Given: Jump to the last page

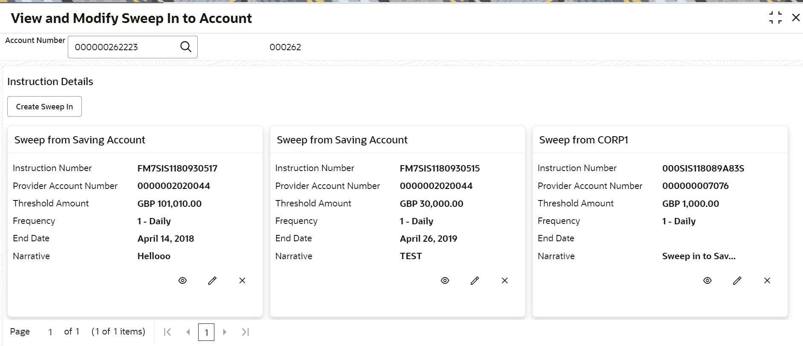Looking at the screenshot, I should tap(245, 332).
